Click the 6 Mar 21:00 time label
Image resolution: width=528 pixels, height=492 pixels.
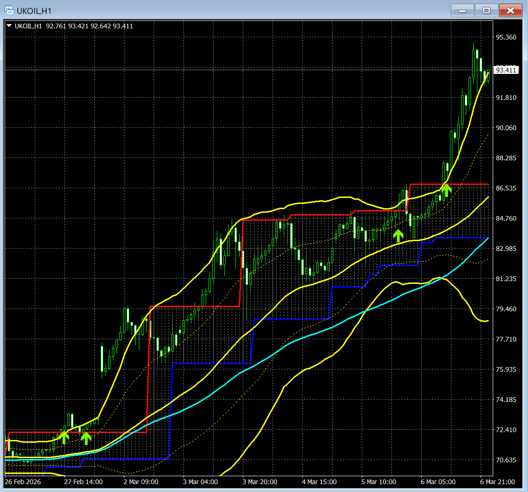click(x=497, y=482)
